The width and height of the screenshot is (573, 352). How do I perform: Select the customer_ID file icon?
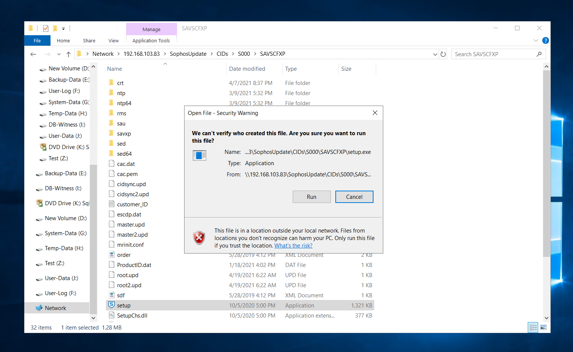coord(111,204)
